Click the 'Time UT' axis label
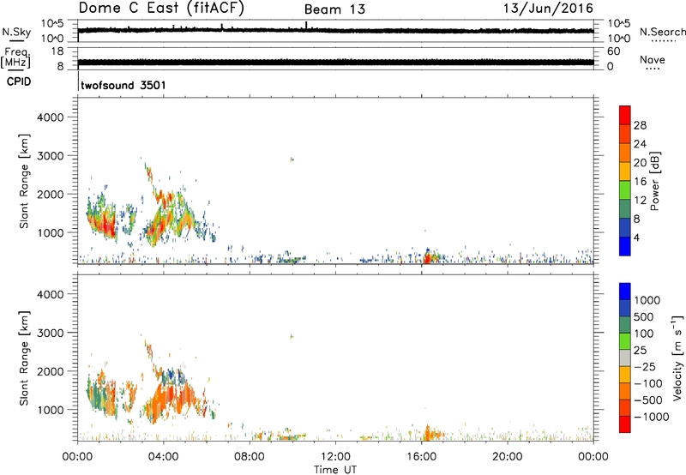 pyautogui.click(x=335, y=470)
